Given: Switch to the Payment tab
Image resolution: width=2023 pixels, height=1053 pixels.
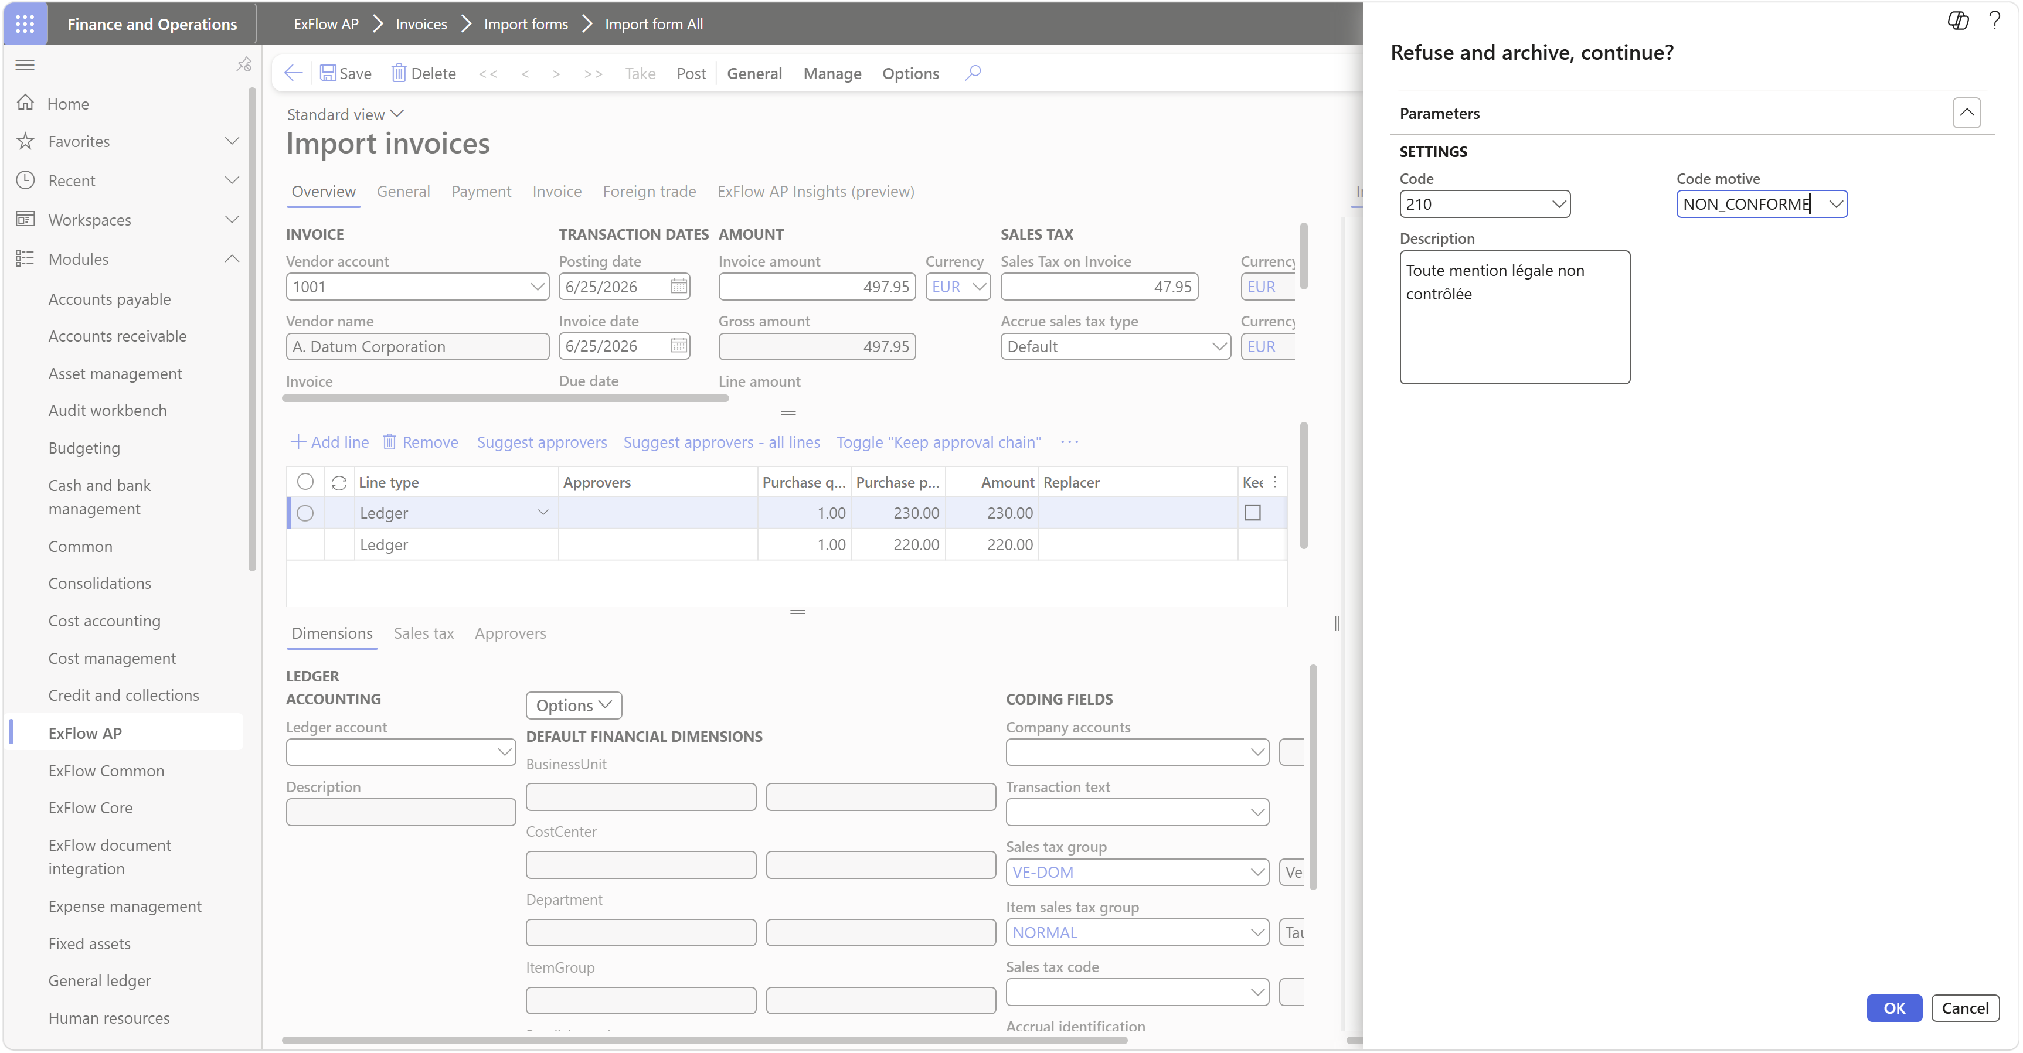Looking at the screenshot, I should 481,192.
